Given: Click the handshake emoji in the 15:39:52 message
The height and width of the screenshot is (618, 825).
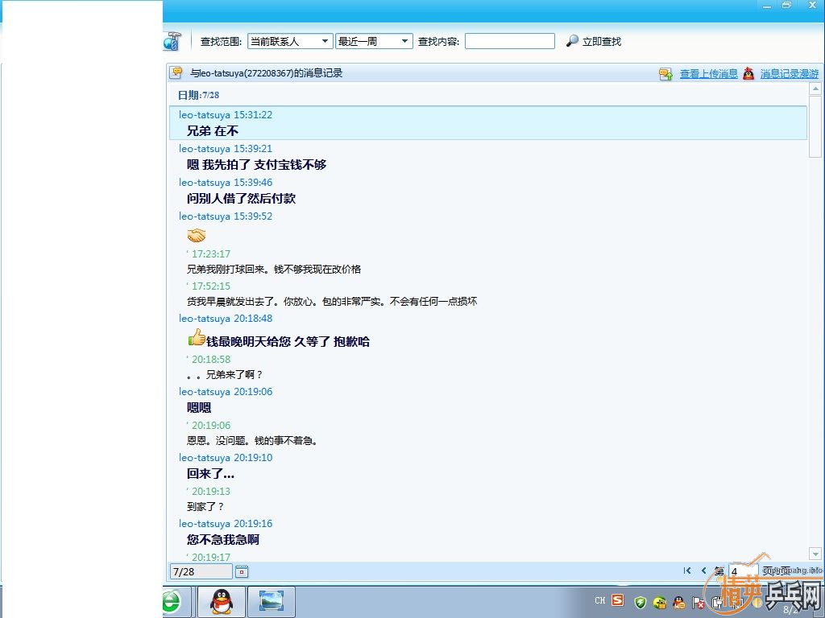Looking at the screenshot, I should (x=197, y=235).
